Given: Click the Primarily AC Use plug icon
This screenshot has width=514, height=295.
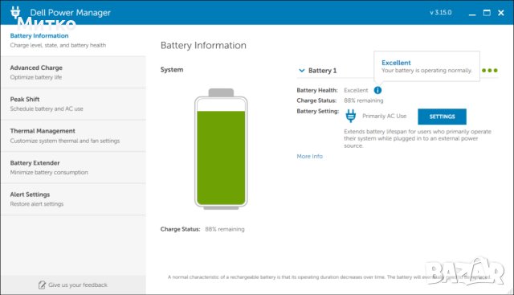Looking at the screenshot, I should (351, 116).
